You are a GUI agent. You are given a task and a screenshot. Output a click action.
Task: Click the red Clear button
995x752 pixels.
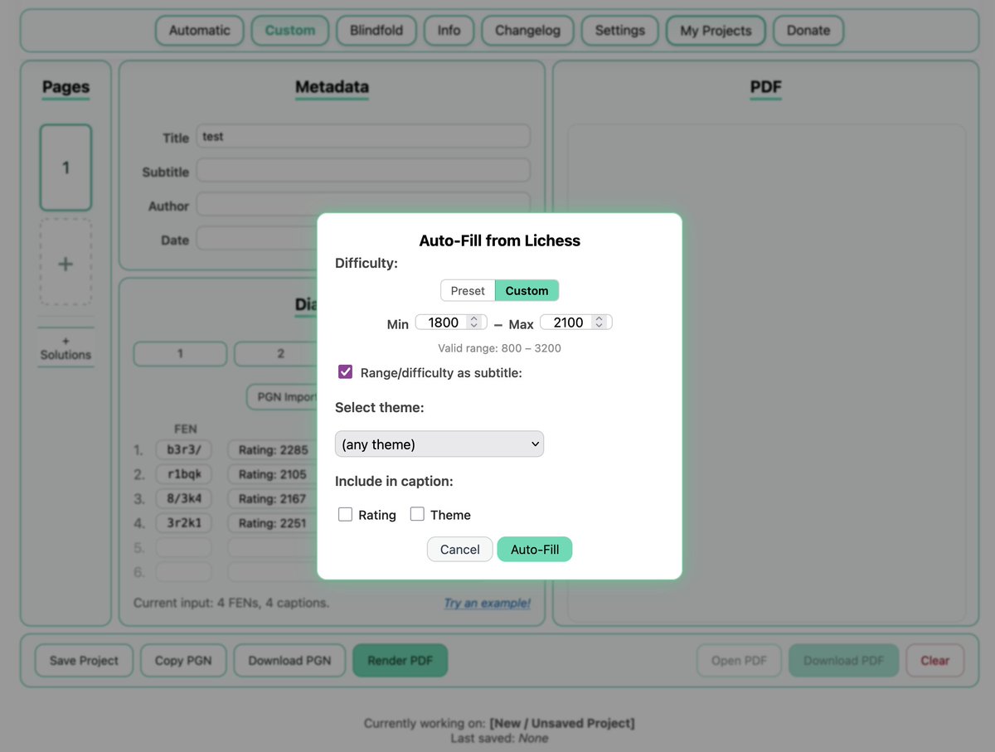tap(934, 661)
